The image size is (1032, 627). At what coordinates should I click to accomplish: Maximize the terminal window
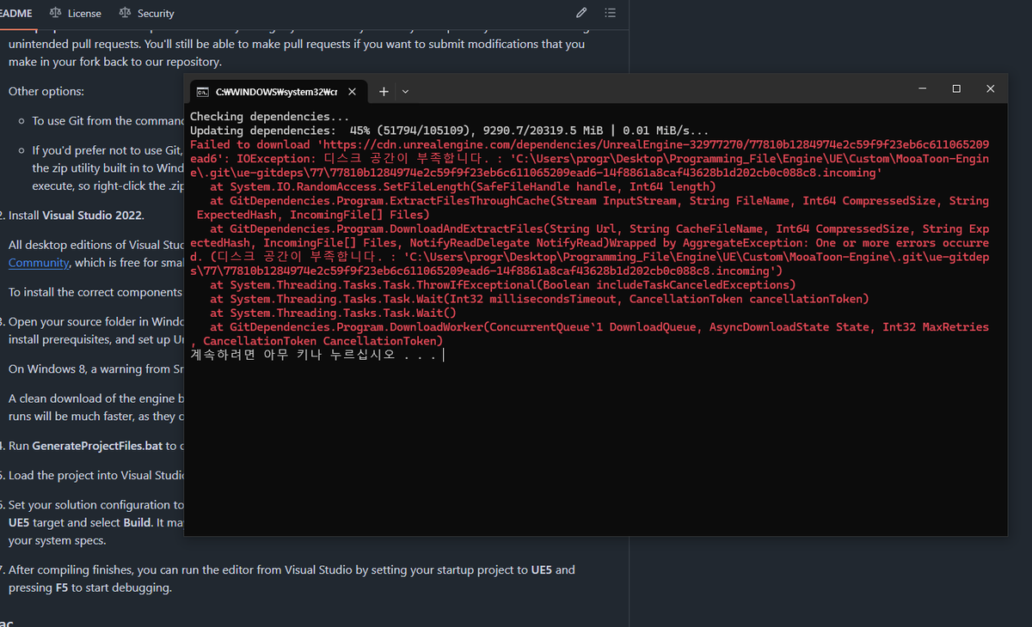click(956, 88)
